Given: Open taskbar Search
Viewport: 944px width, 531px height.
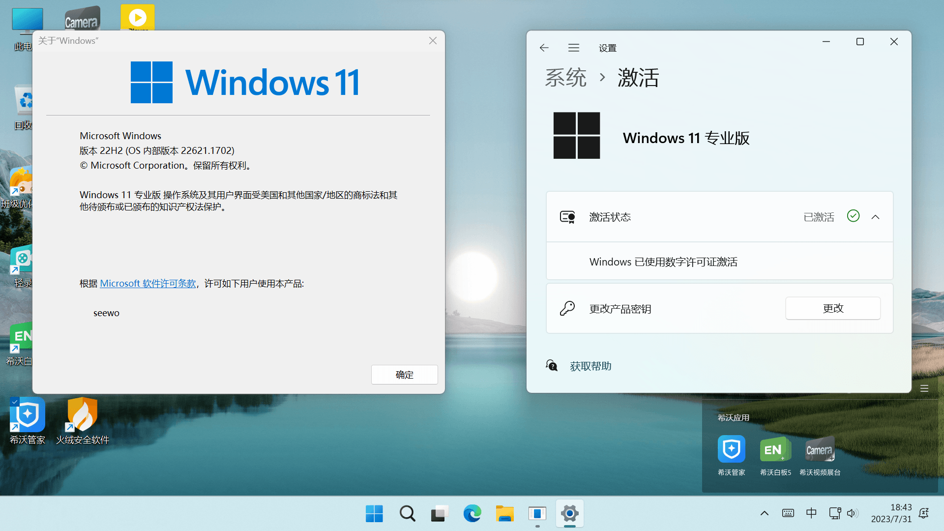Looking at the screenshot, I should (407, 514).
